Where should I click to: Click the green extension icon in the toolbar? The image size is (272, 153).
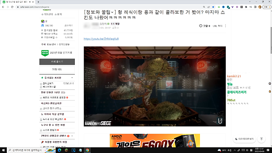(x=219, y=7)
